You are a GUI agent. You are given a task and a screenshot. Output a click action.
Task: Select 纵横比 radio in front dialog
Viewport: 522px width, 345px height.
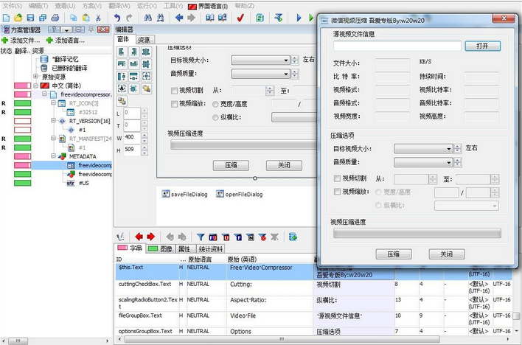[378, 205]
